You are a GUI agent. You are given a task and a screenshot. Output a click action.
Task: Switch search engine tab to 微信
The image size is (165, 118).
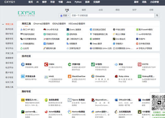click(x=117, y=10)
